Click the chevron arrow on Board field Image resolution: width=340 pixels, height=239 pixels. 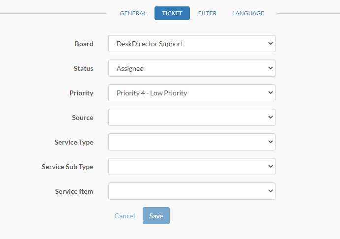click(x=271, y=43)
